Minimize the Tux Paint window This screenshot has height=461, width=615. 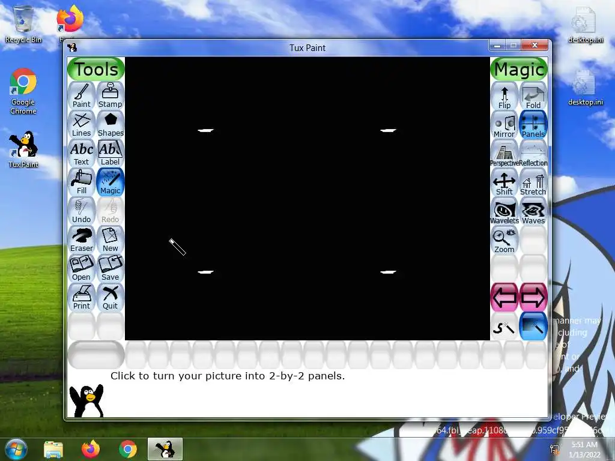(497, 46)
